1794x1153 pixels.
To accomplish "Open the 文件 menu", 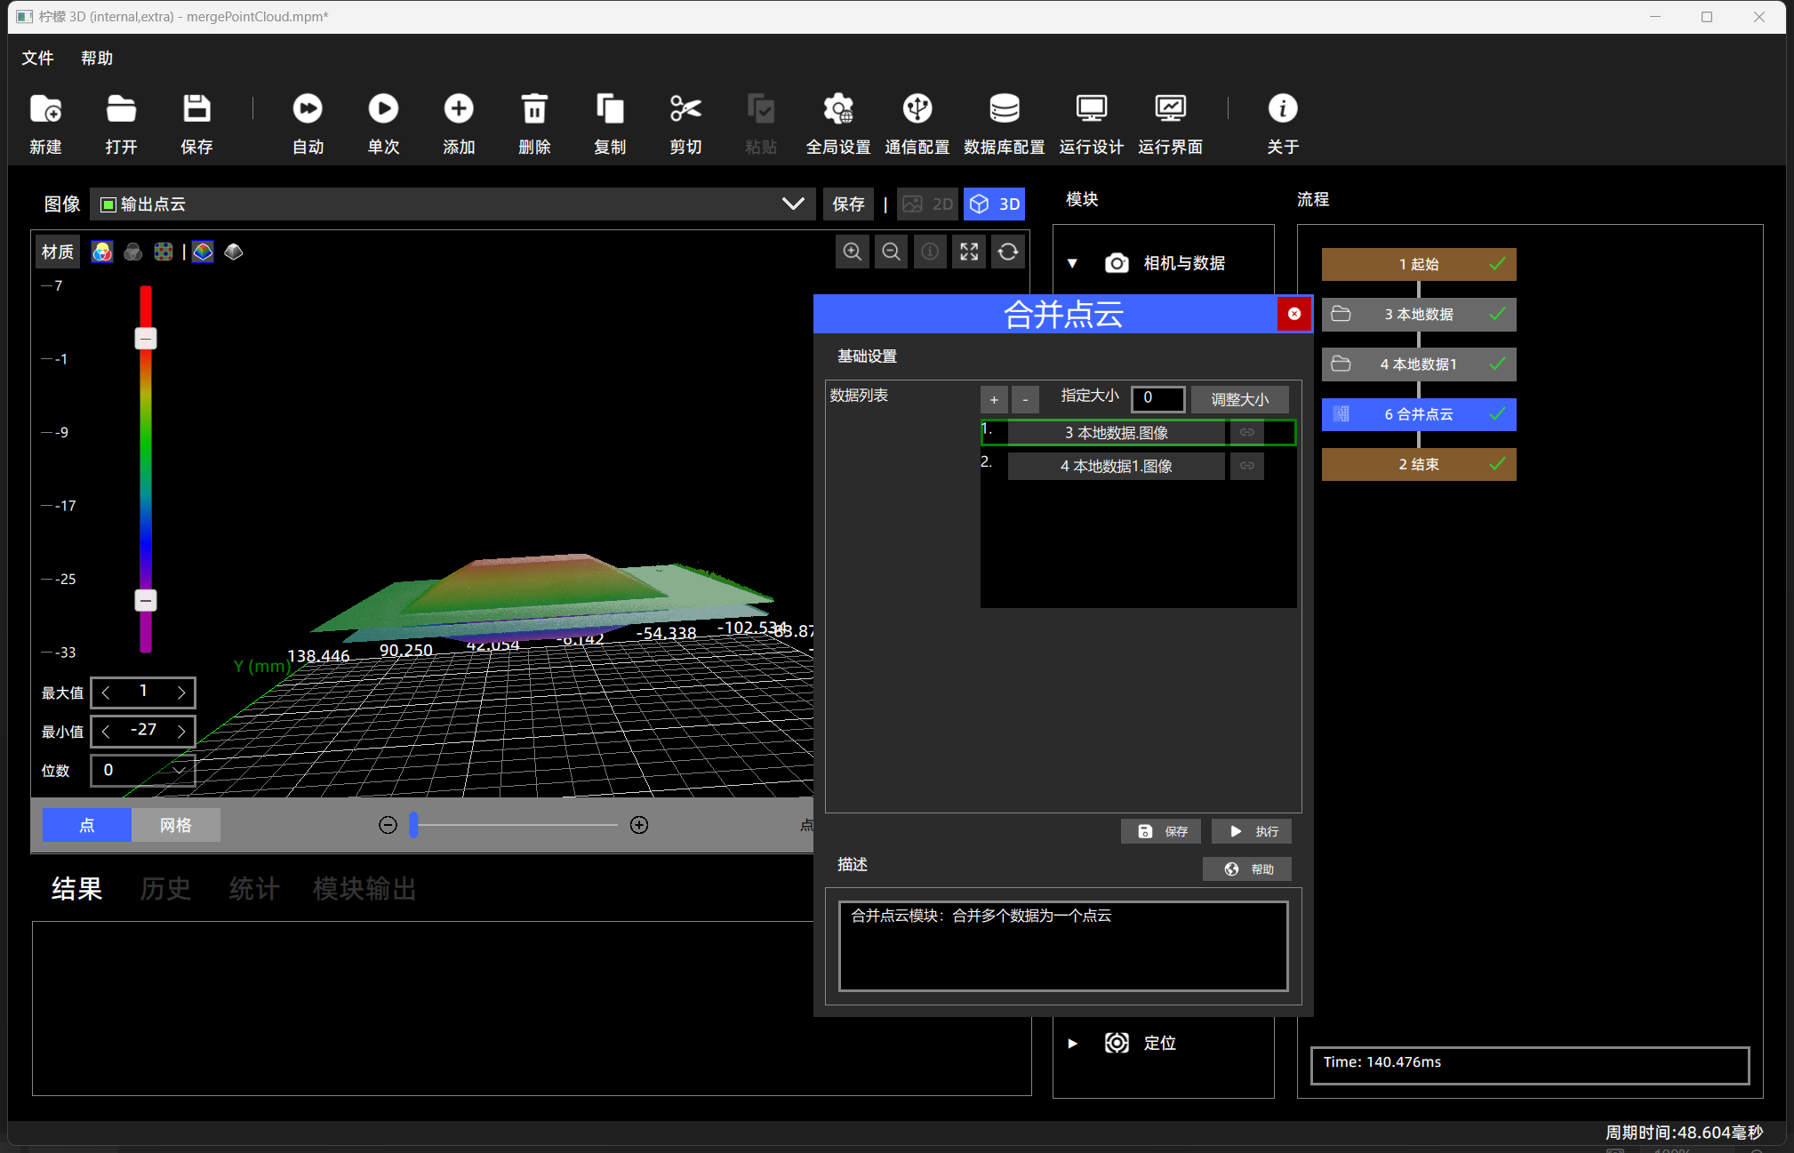I will tap(37, 58).
